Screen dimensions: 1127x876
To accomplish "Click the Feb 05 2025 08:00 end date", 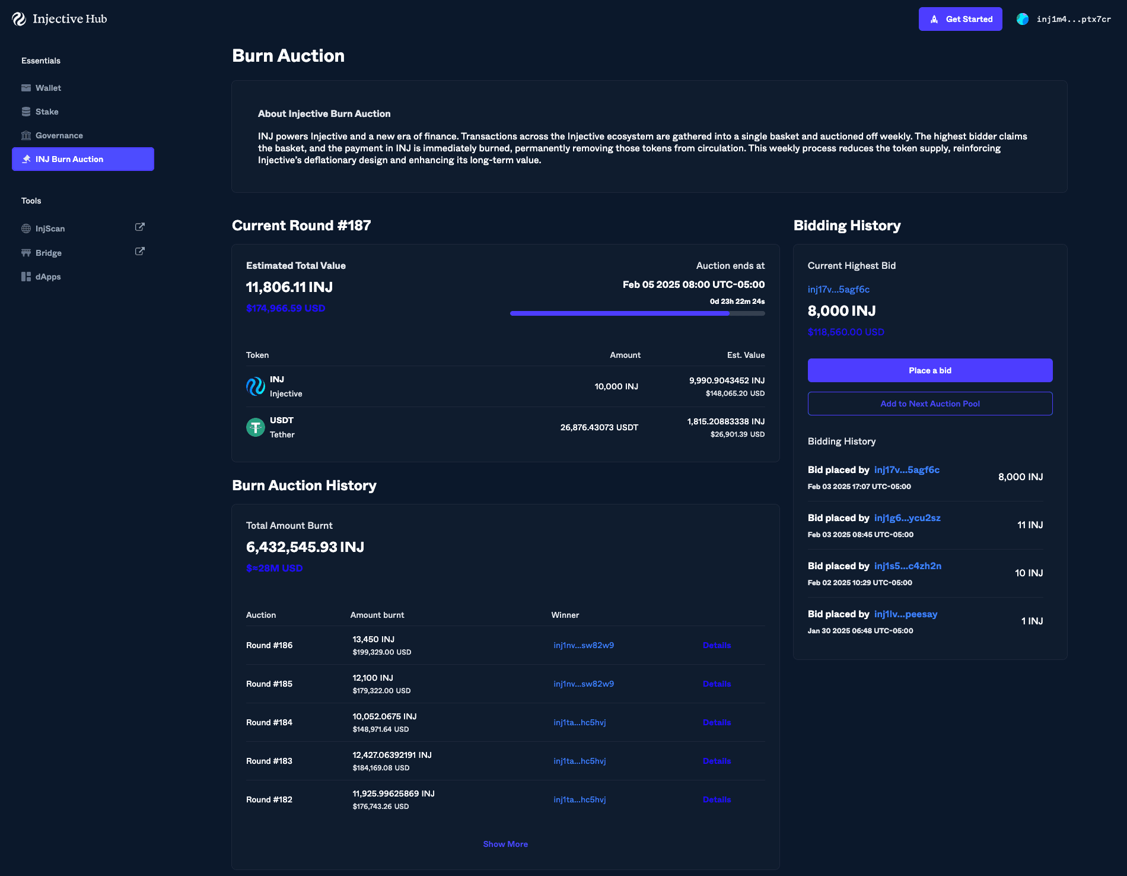I will click(693, 285).
